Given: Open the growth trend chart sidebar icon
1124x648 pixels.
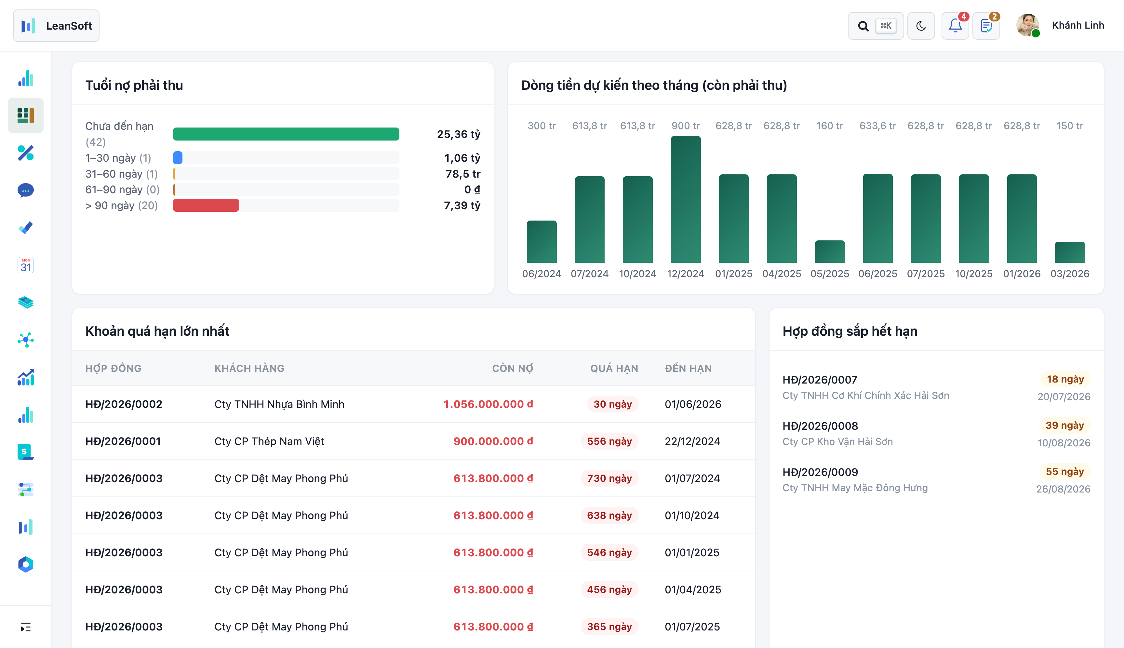Looking at the screenshot, I should click(x=26, y=377).
